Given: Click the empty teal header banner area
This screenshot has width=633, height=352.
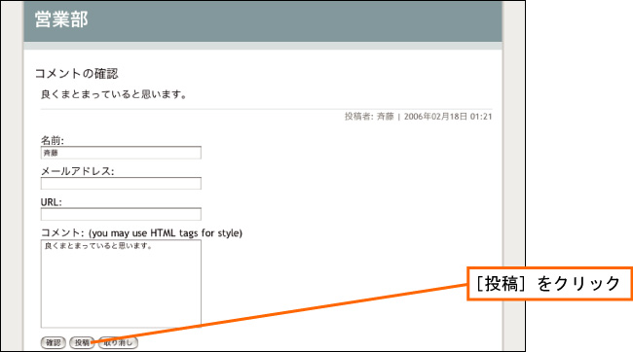Looking at the screenshot, I should (x=295, y=21).
